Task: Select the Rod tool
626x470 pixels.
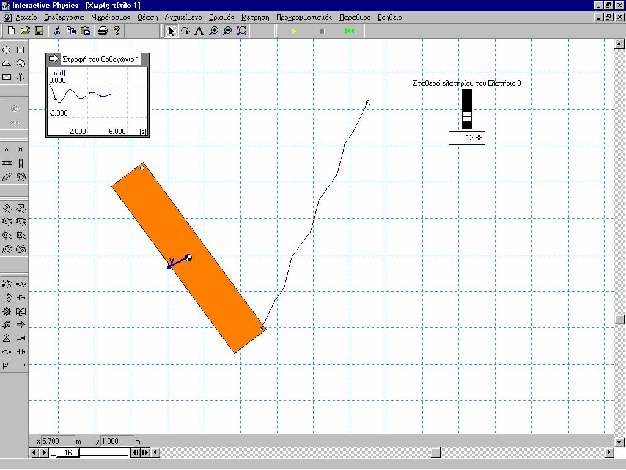Action: (20, 365)
